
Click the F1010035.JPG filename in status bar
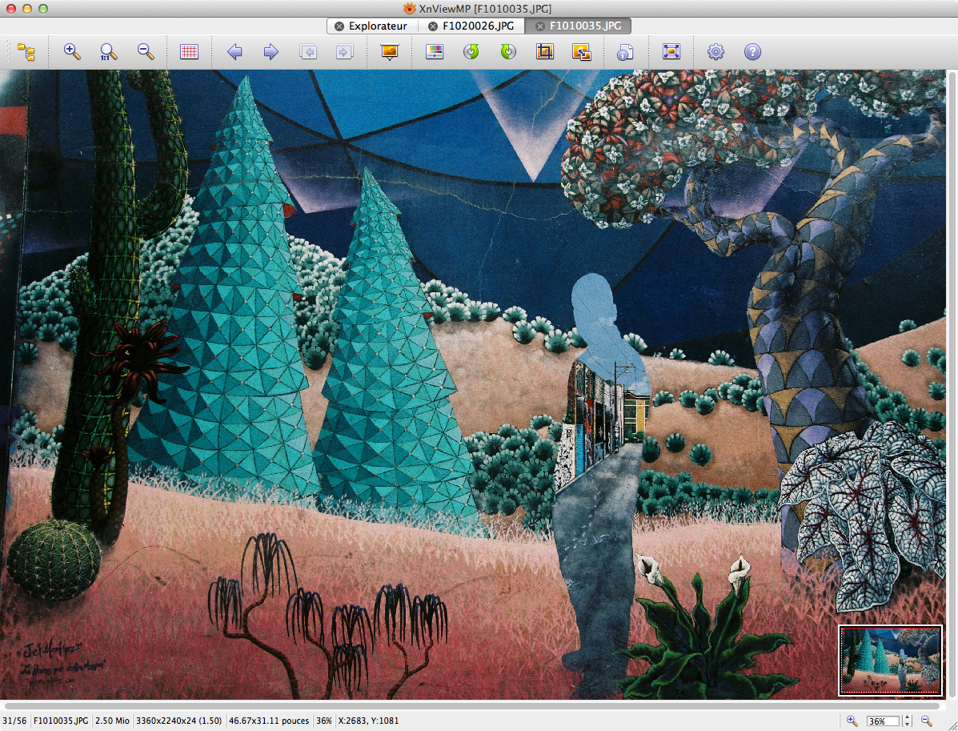tap(61, 721)
